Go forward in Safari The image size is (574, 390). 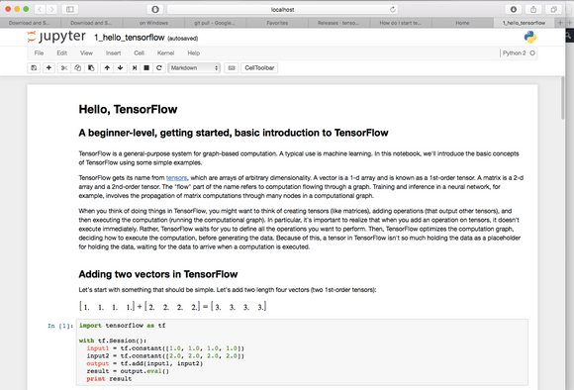point(52,9)
